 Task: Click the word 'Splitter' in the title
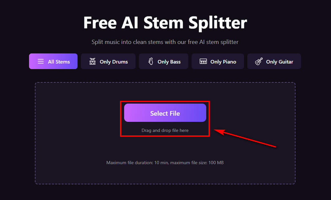(x=218, y=23)
